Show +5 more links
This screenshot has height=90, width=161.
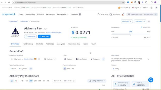point(103,59)
